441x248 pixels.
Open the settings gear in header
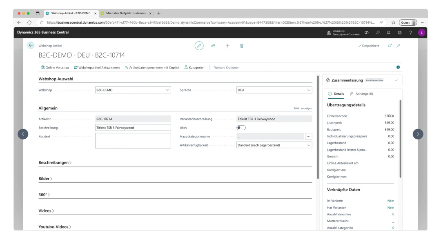pyautogui.click(x=400, y=33)
